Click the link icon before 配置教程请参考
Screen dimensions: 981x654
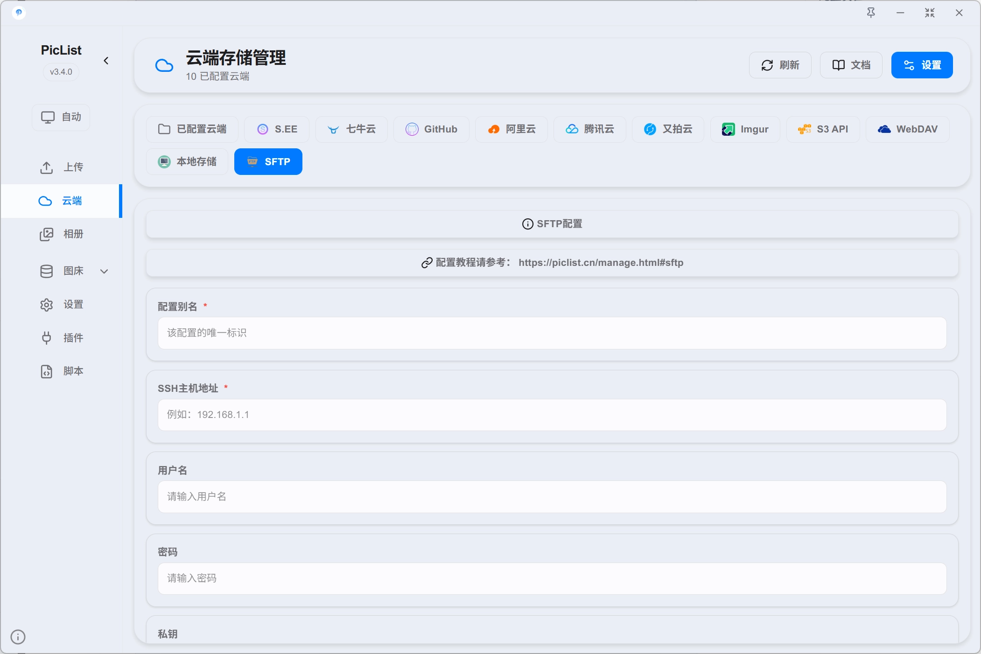pos(427,263)
